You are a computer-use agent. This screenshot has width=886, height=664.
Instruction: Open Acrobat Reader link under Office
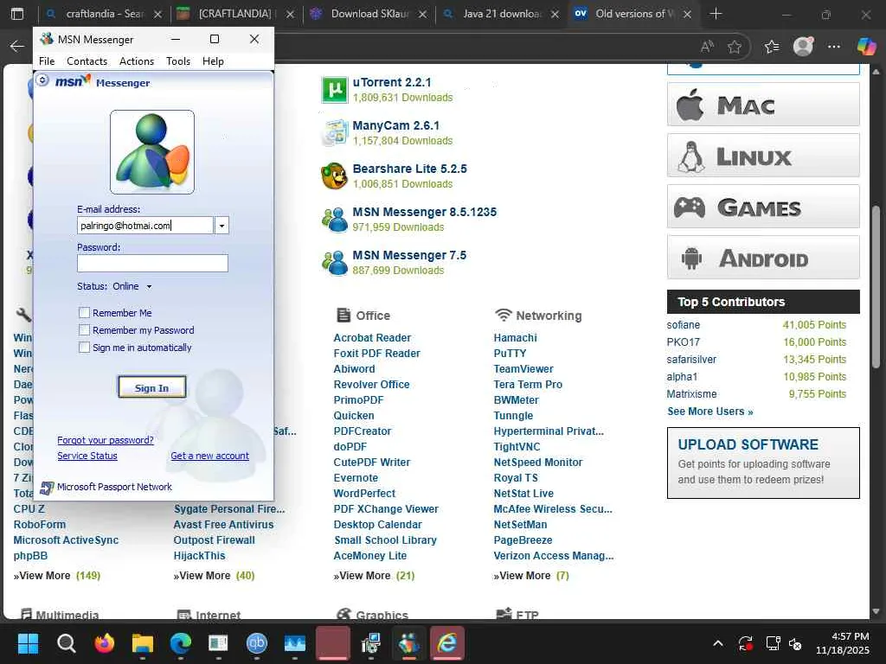click(372, 338)
